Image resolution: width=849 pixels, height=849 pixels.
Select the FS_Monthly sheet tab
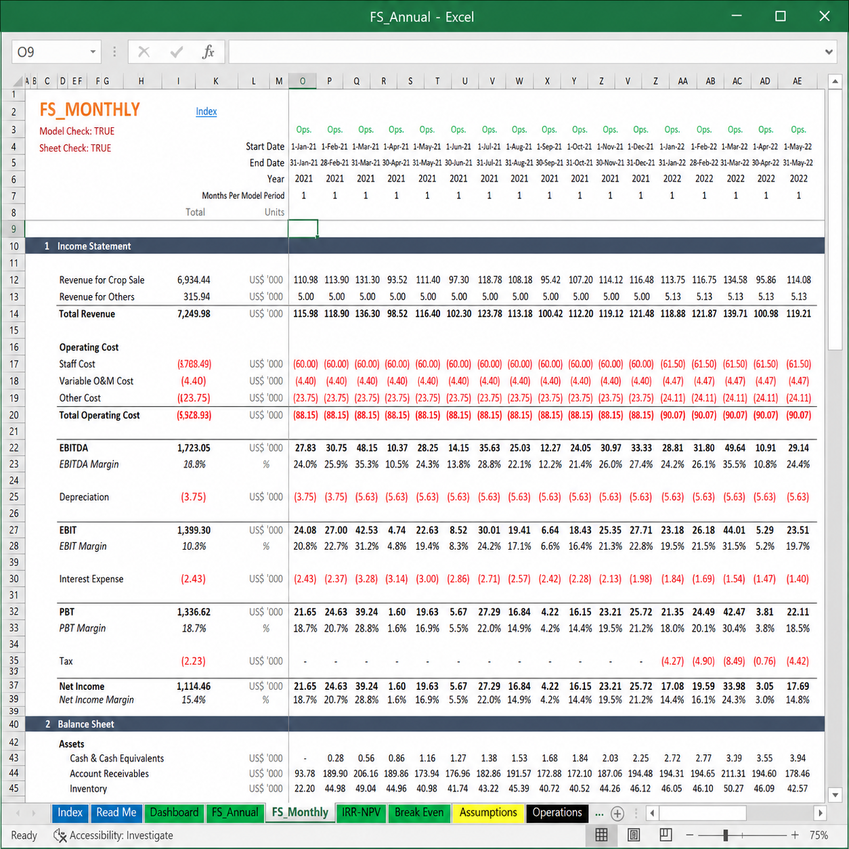[x=300, y=812]
